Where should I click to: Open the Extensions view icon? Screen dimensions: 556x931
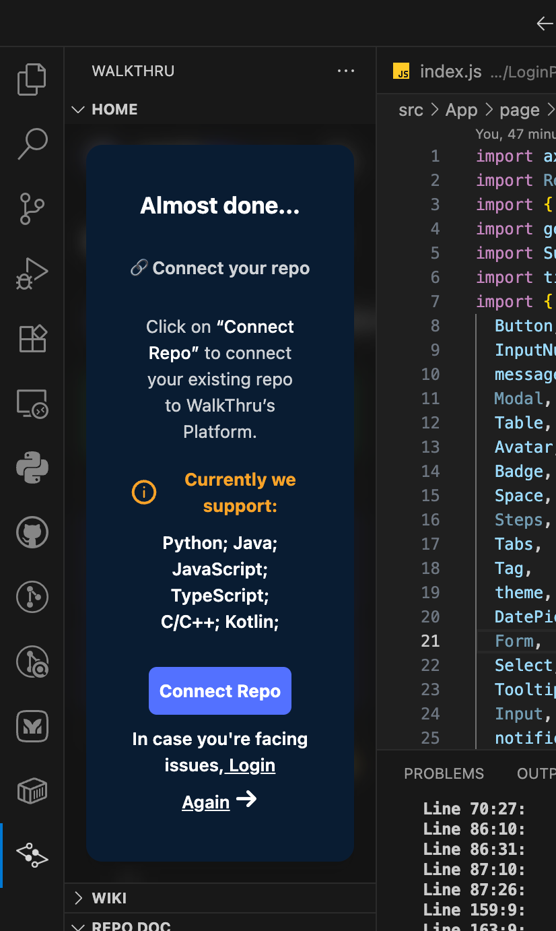pyautogui.click(x=32, y=338)
